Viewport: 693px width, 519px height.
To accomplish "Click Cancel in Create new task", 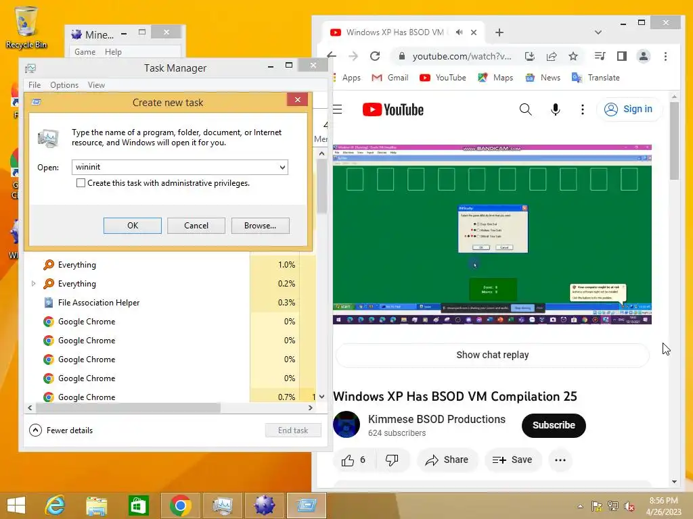I will (196, 226).
